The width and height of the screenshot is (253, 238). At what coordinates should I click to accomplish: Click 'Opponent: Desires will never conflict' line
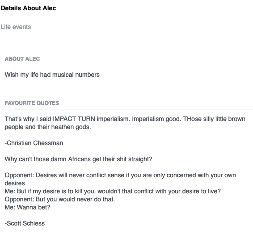tap(120, 175)
